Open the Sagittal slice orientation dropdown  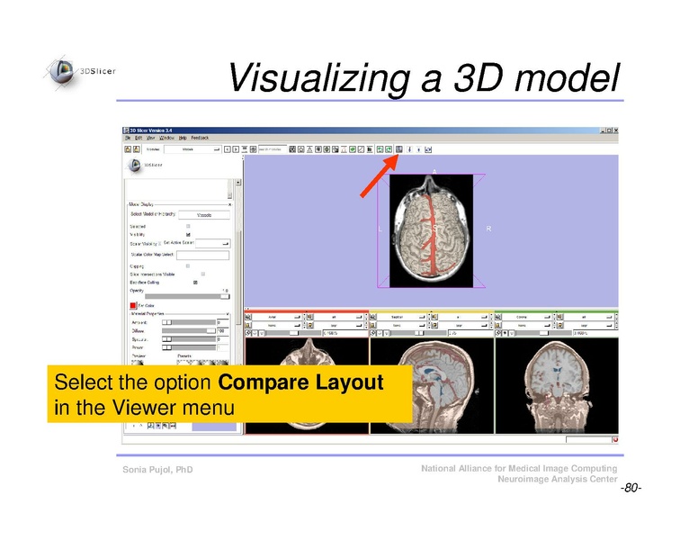click(402, 317)
